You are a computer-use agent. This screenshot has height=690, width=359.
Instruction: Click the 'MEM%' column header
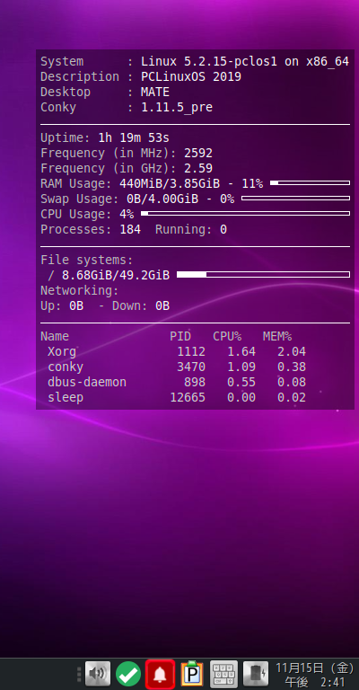(277, 337)
